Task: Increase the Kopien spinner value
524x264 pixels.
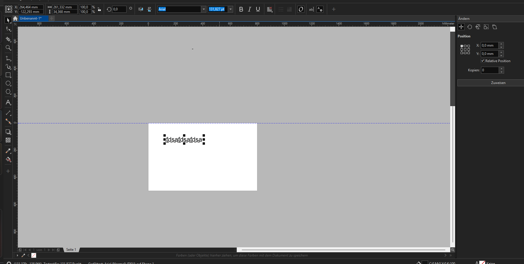Action: click(x=502, y=69)
